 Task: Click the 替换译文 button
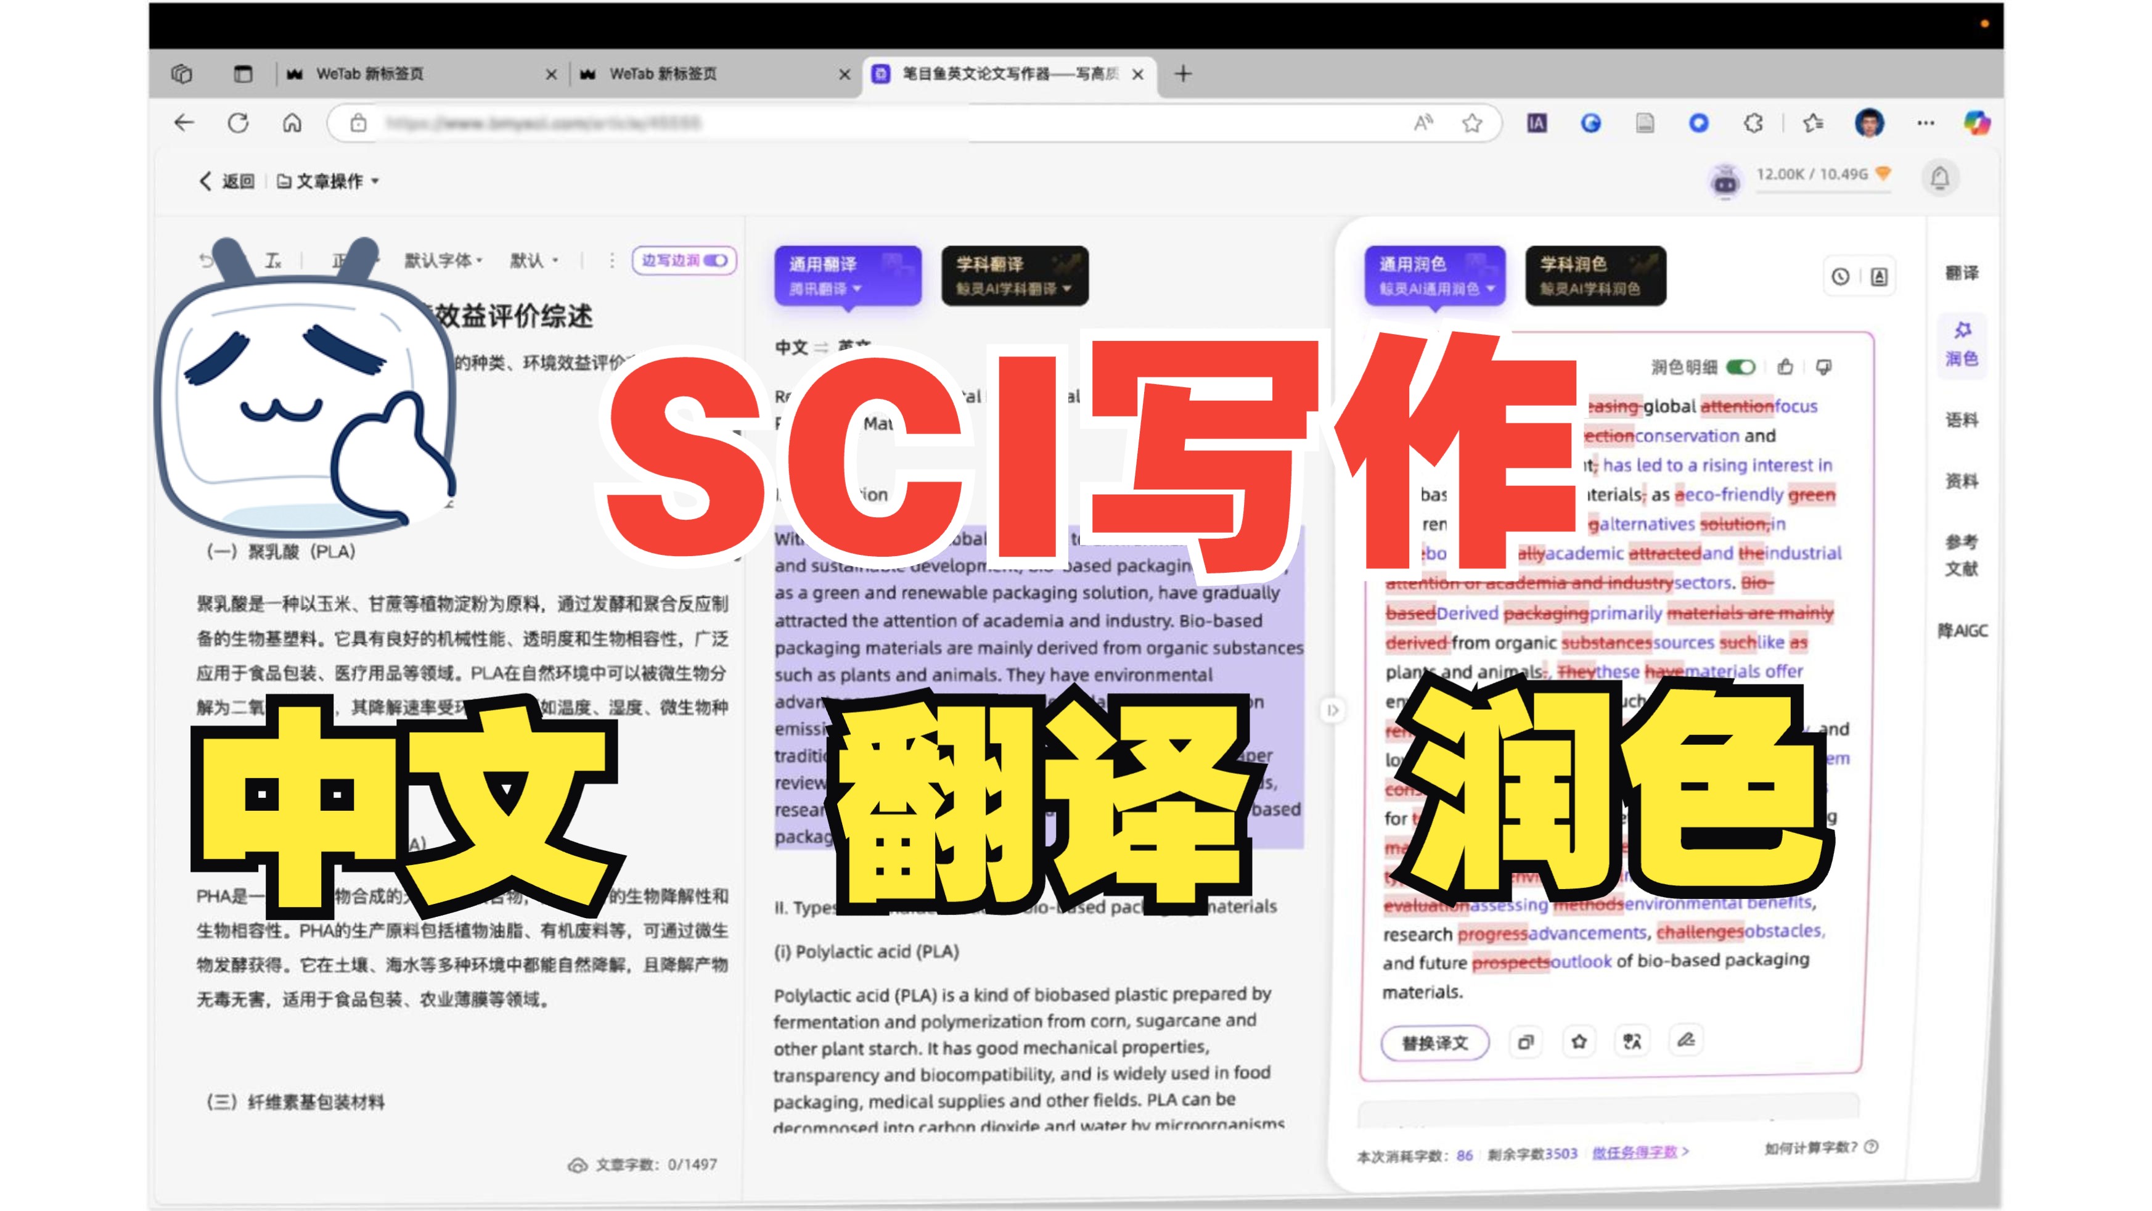coord(1434,1043)
